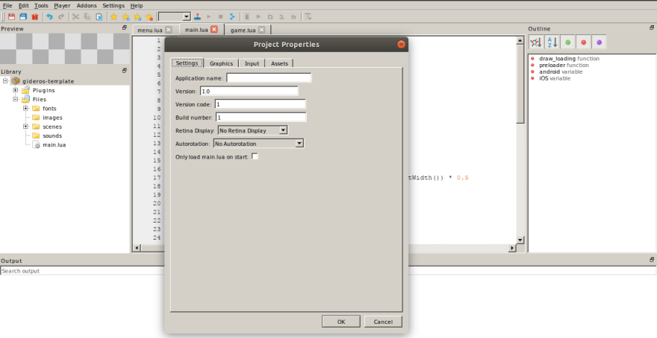Launch the Gideros Player joystick icon

click(x=197, y=16)
